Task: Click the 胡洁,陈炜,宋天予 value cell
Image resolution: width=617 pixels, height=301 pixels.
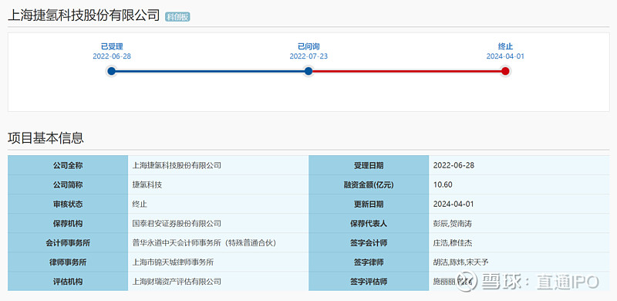Action: click(x=519, y=262)
